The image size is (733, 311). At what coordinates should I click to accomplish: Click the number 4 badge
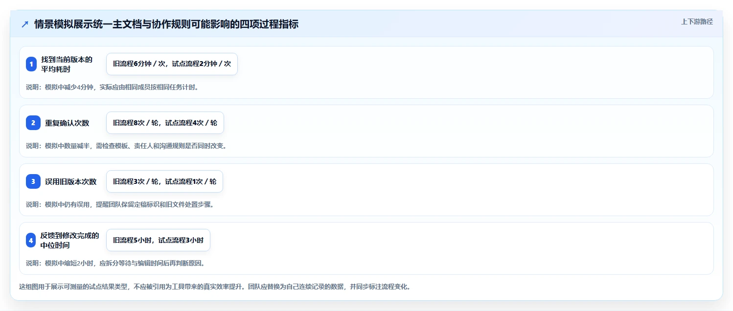pyautogui.click(x=31, y=240)
